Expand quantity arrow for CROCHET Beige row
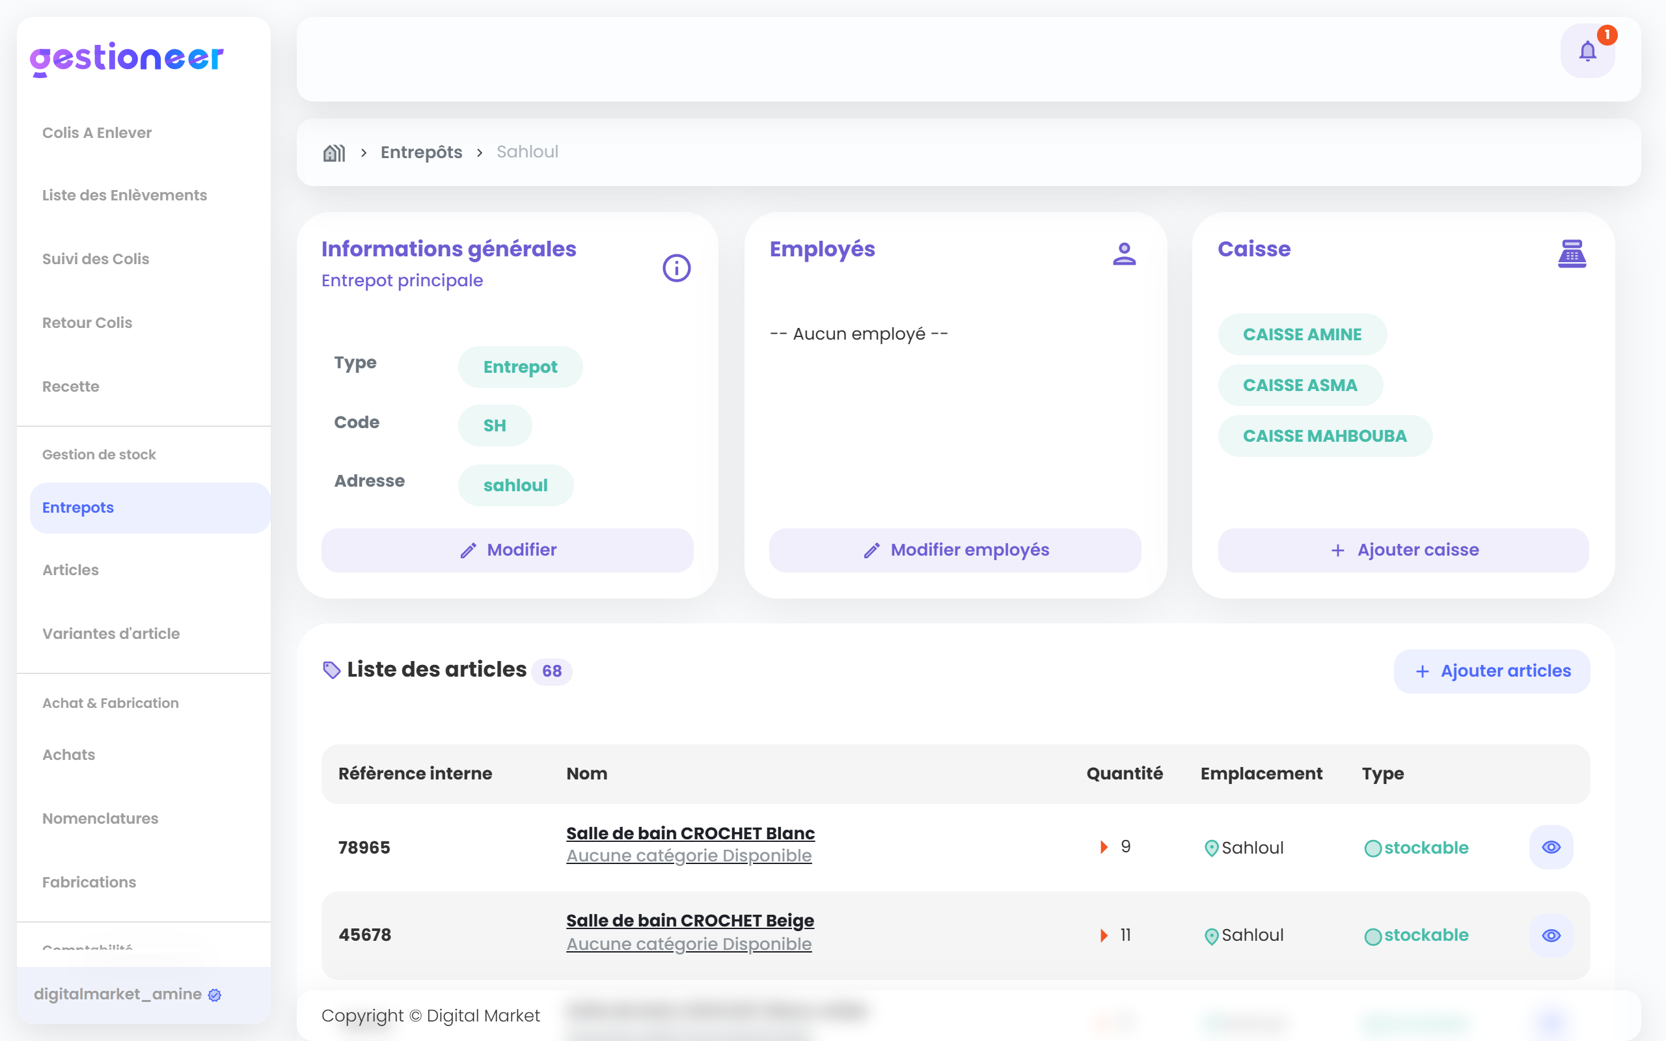The image size is (1666, 1041). click(1104, 935)
